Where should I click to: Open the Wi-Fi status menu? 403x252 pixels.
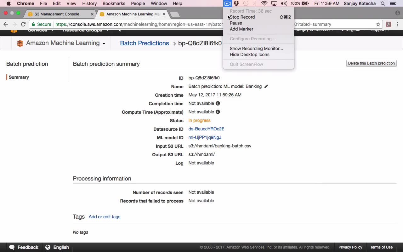(264, 3)
